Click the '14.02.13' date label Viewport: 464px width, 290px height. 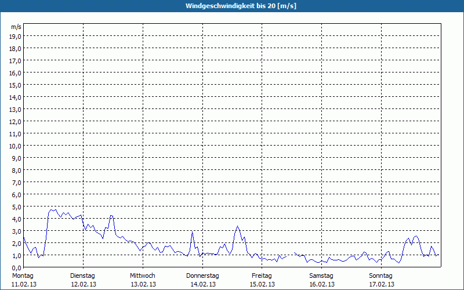click(203, 284)
